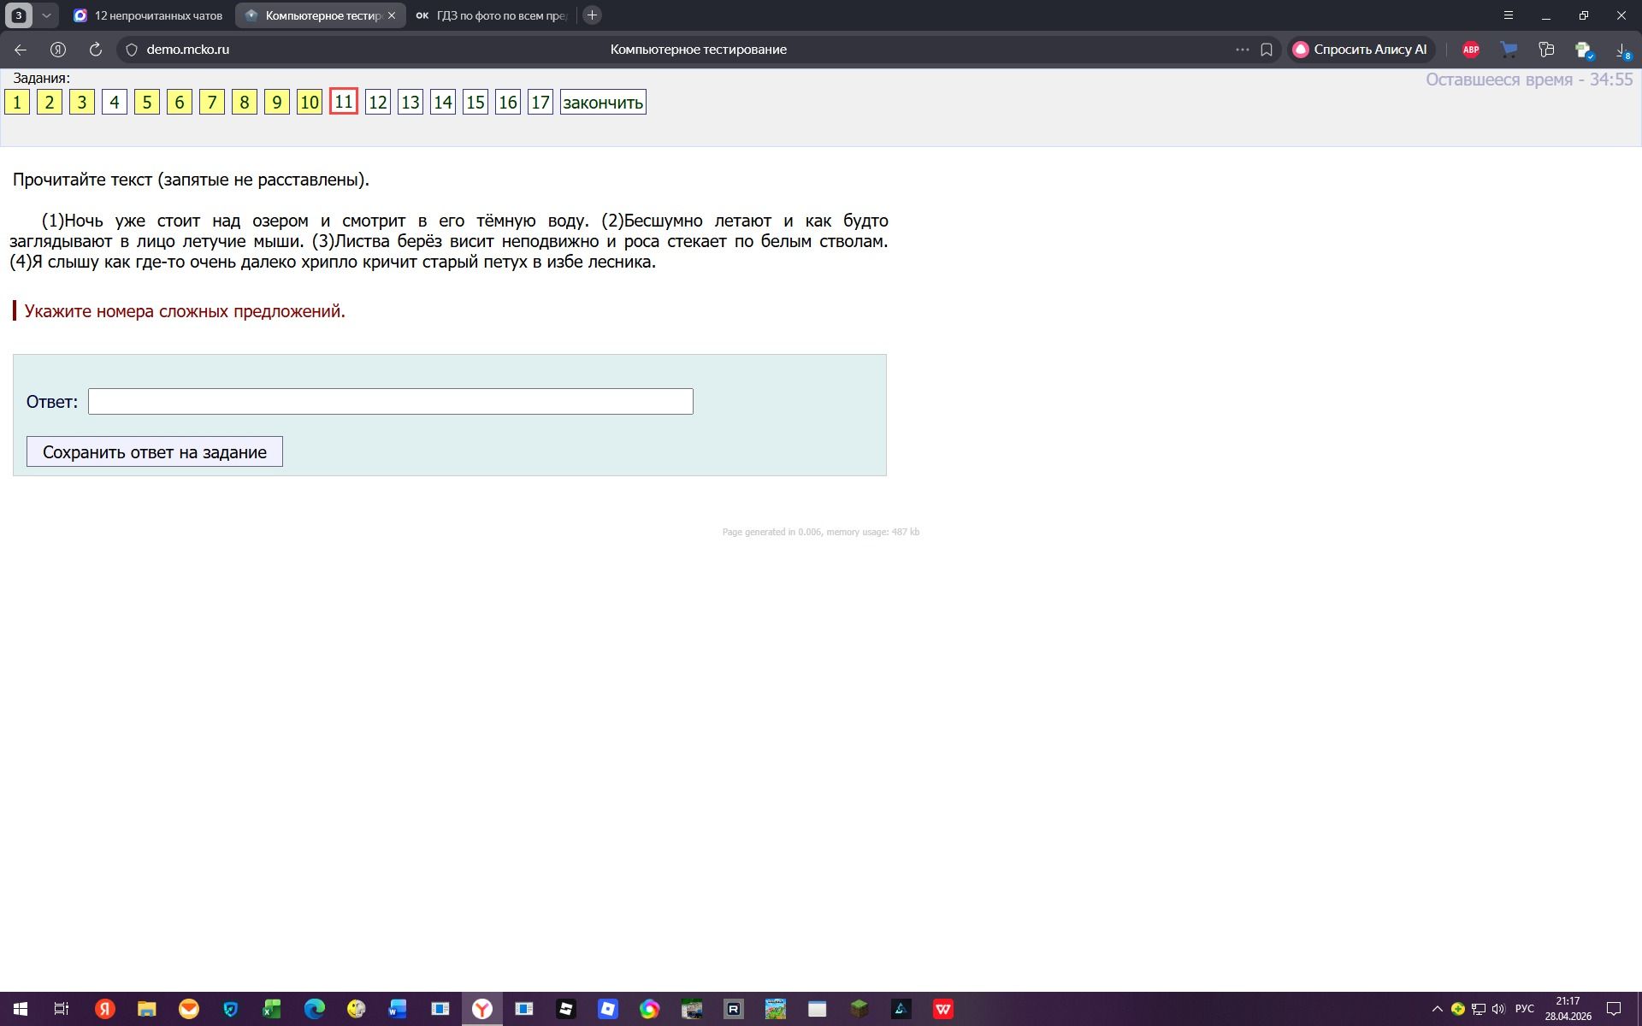Open Windows Start menu
The width and height of the screenshot is (1642, 1026).
21,1009
